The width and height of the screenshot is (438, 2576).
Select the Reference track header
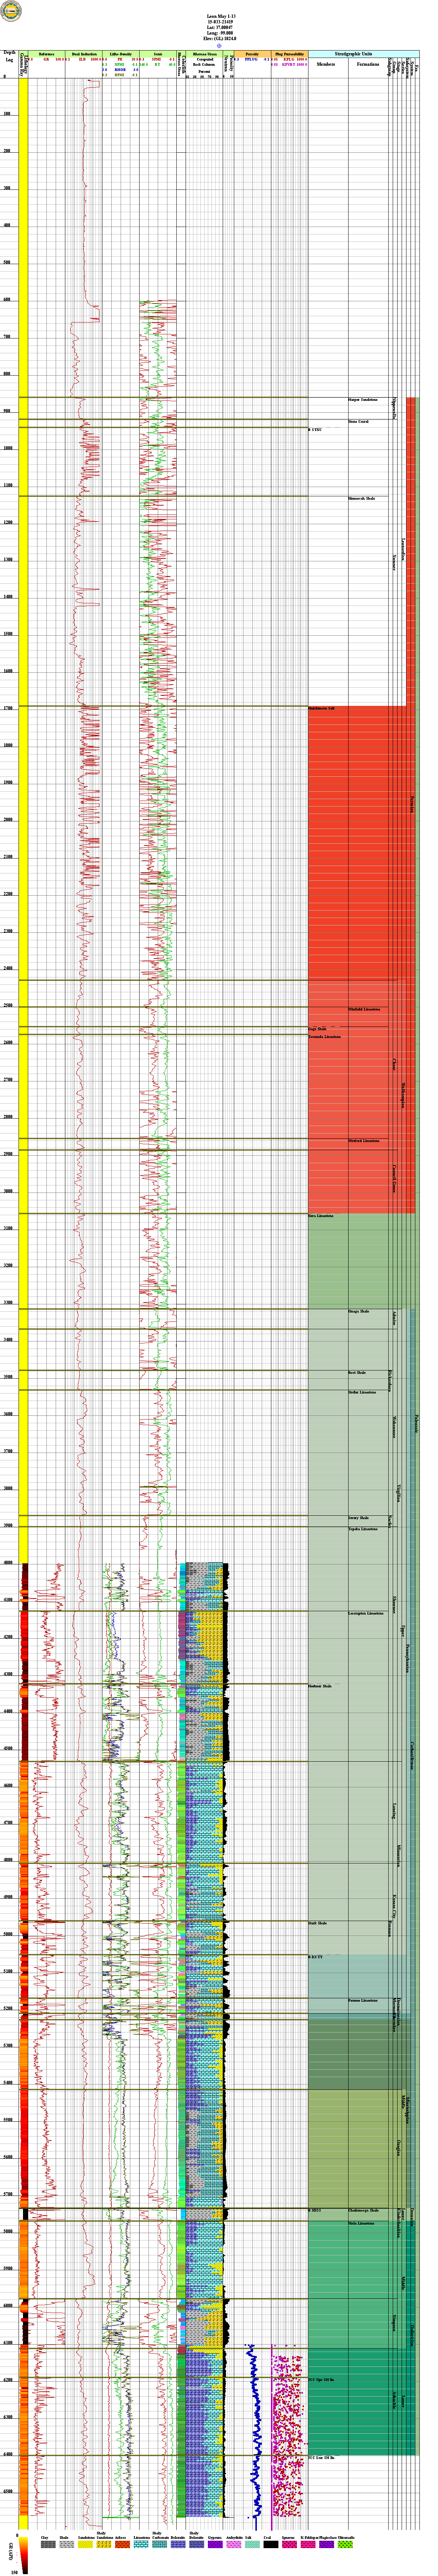pyautogui.click(x=46, y=53)
